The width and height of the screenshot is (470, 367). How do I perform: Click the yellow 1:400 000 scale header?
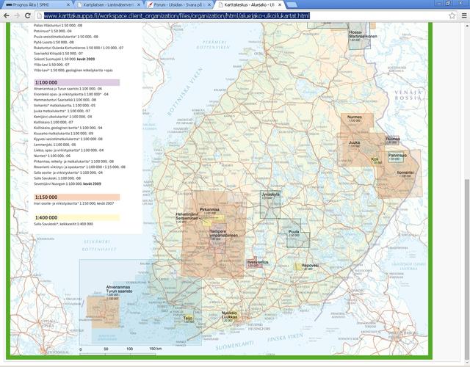pos(76,217)
